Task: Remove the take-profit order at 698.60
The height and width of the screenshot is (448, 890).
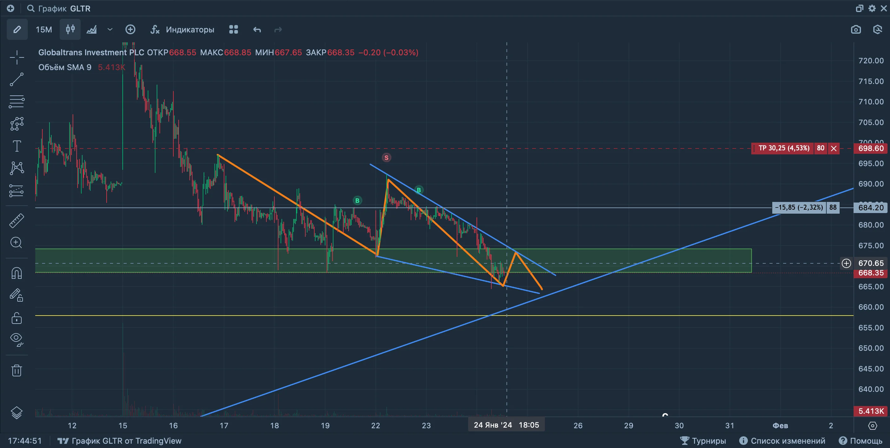Action: (834, 149)
